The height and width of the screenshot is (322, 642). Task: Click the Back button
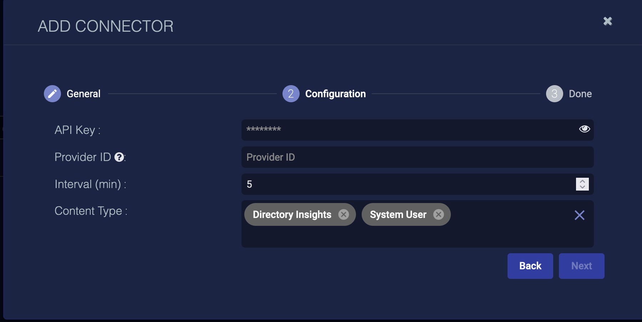[530, 266]
